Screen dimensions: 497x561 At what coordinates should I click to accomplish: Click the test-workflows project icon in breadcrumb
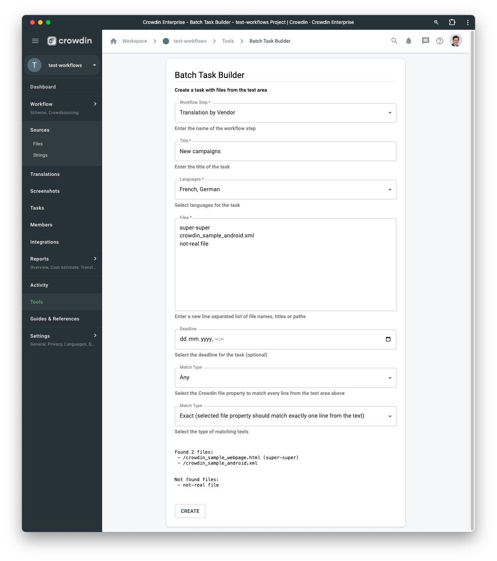pos(166,41)
